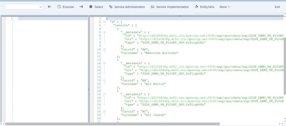Click the forward arrow icon
This screenshot has height=126, width=286.
click(81, 7)
